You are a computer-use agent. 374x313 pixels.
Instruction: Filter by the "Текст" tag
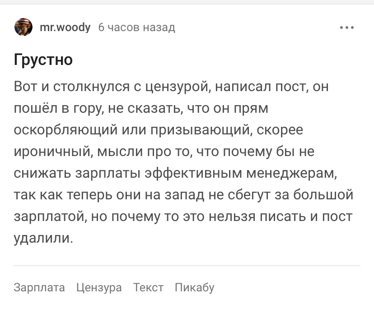[x=148, y=287]
